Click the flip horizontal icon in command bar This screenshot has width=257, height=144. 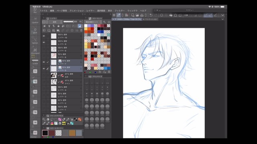[x=186, y=15]
